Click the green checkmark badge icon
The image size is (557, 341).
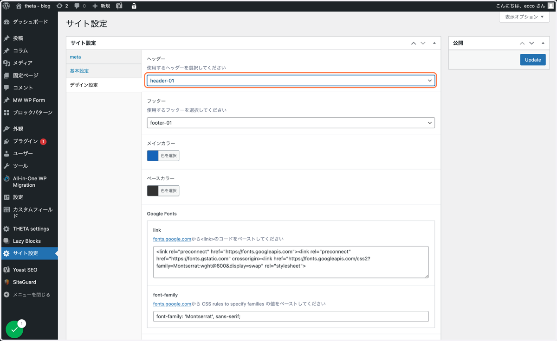14,329
